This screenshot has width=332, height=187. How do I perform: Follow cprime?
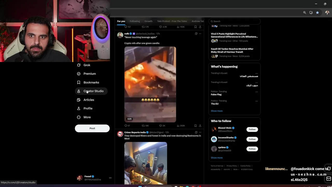(252, 149)
